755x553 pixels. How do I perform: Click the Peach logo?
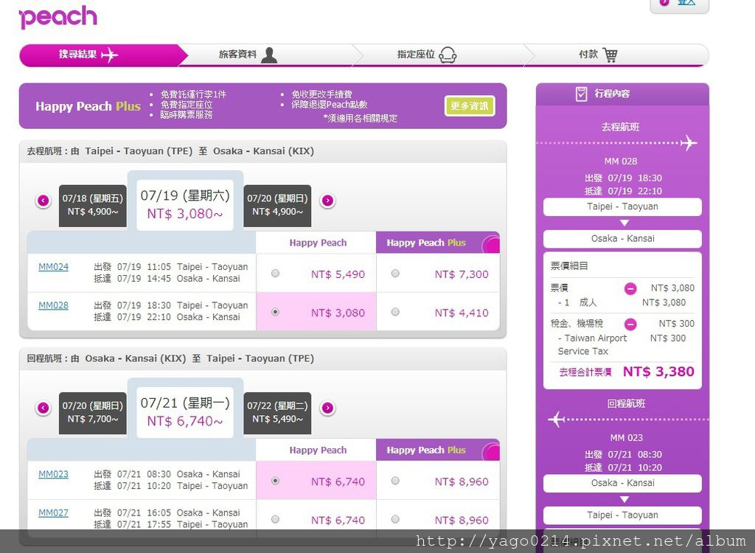[x=58, y=17]
